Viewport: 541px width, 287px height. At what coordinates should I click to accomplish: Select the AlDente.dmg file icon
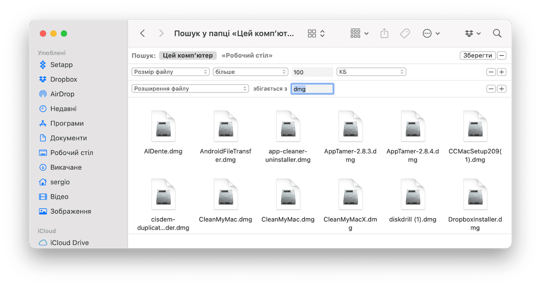coord(163,127)
